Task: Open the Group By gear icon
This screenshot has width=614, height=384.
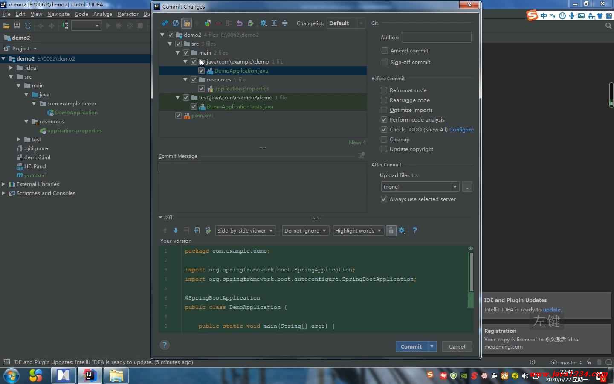Action: (x=264, y=23)
